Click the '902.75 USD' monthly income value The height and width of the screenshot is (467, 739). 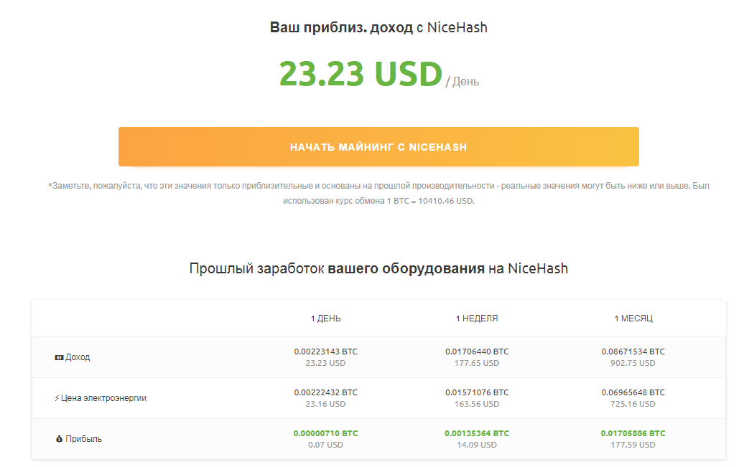[x=633, y=364]
